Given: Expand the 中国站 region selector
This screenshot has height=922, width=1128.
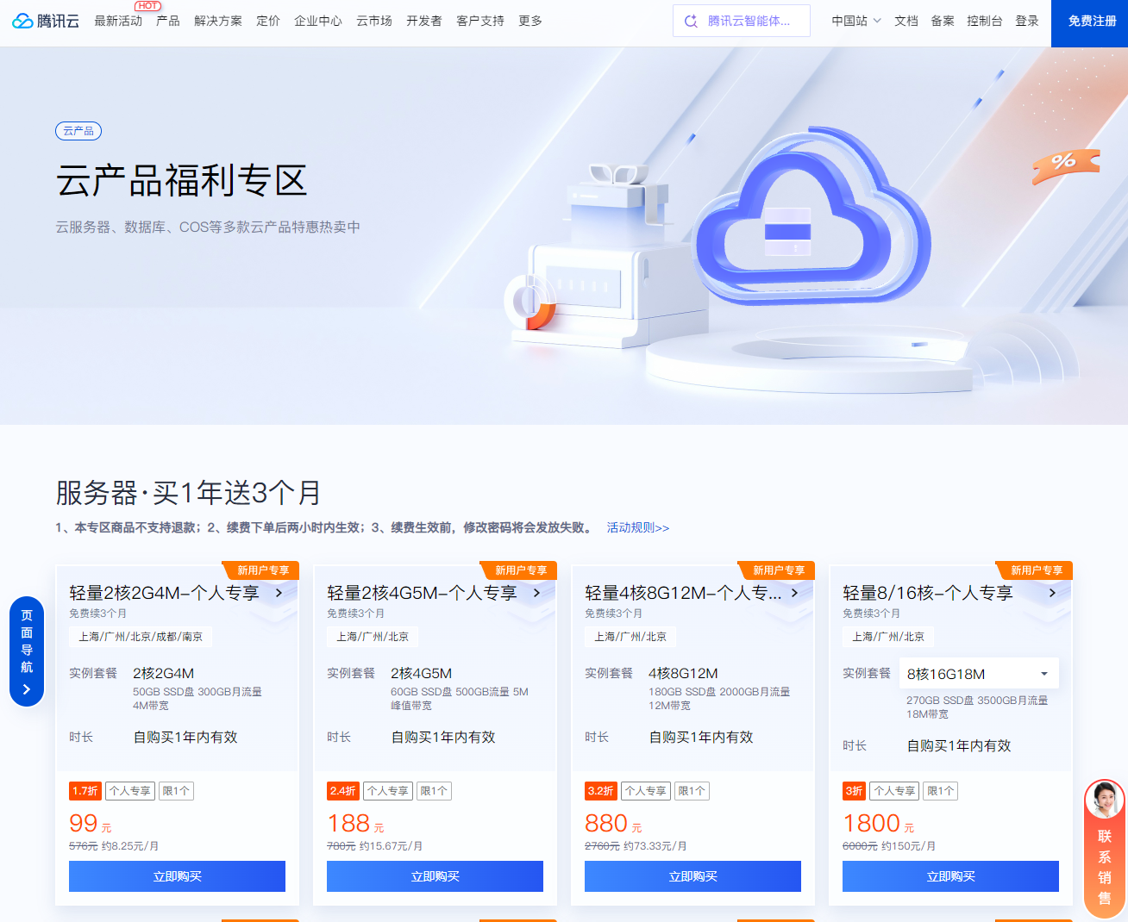Looking at the screenshot, I should coord(855,21).
